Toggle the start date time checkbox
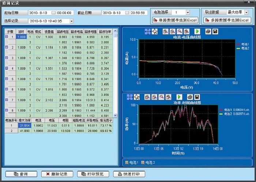 pyautogui.click(x=53, y=13)
